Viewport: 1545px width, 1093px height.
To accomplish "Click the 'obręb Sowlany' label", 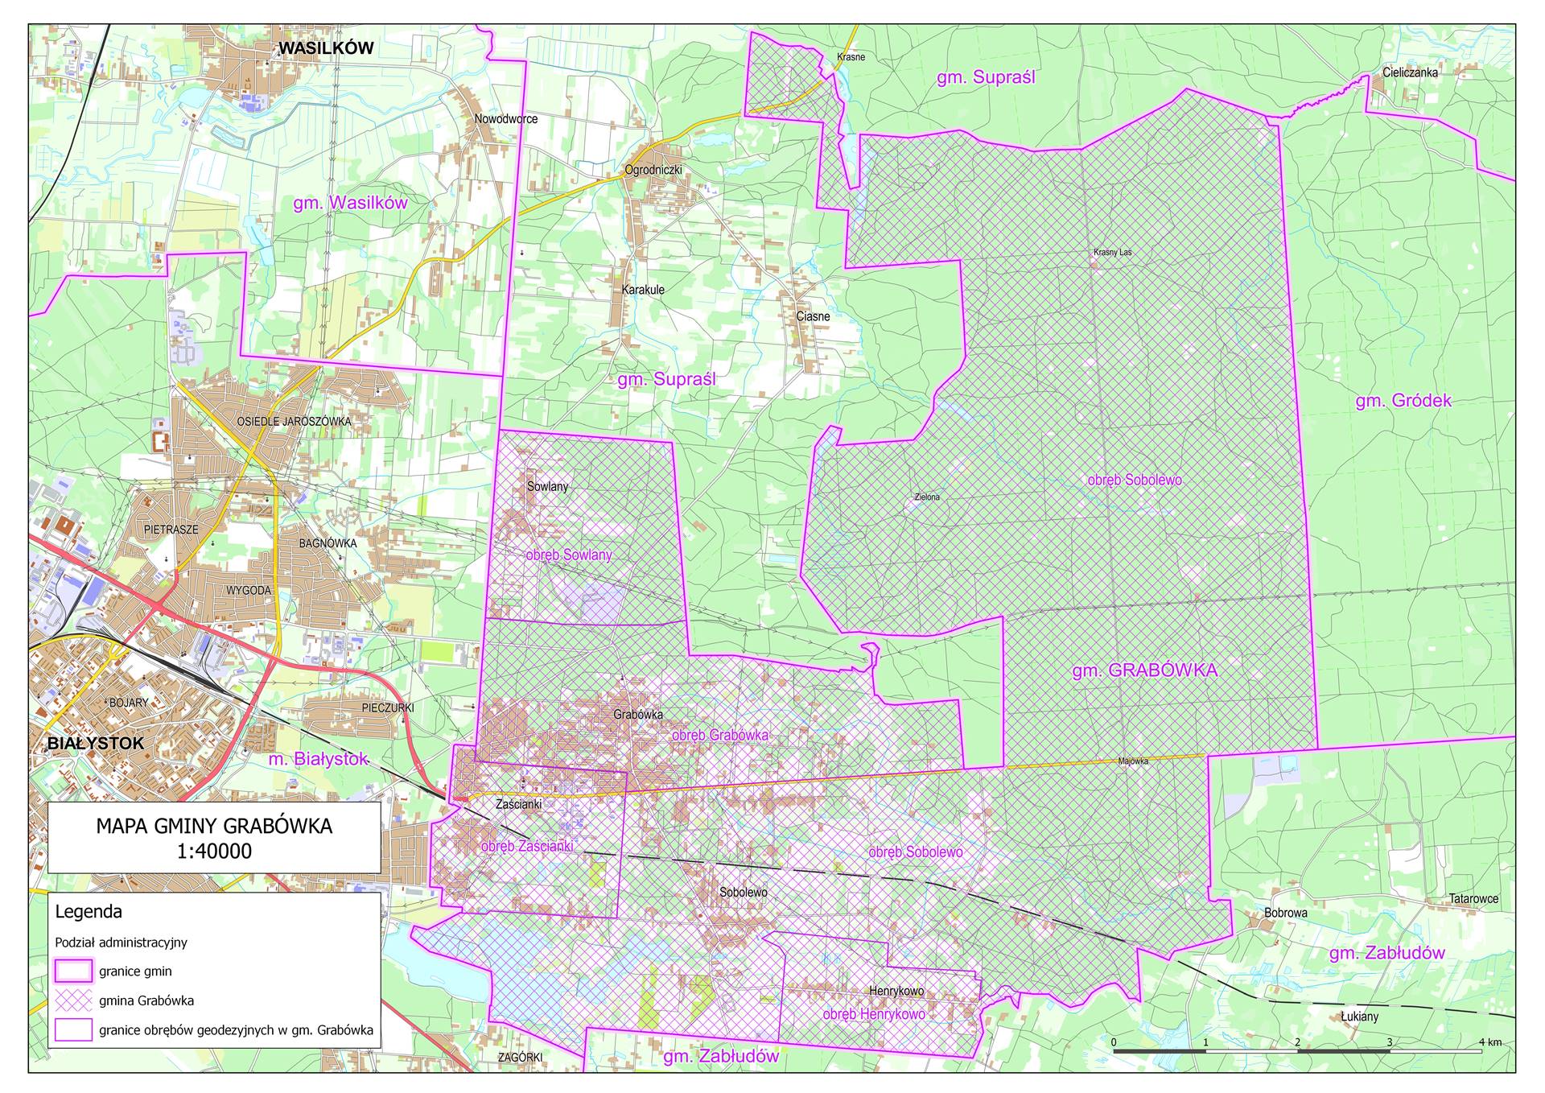I will (568, 555).
